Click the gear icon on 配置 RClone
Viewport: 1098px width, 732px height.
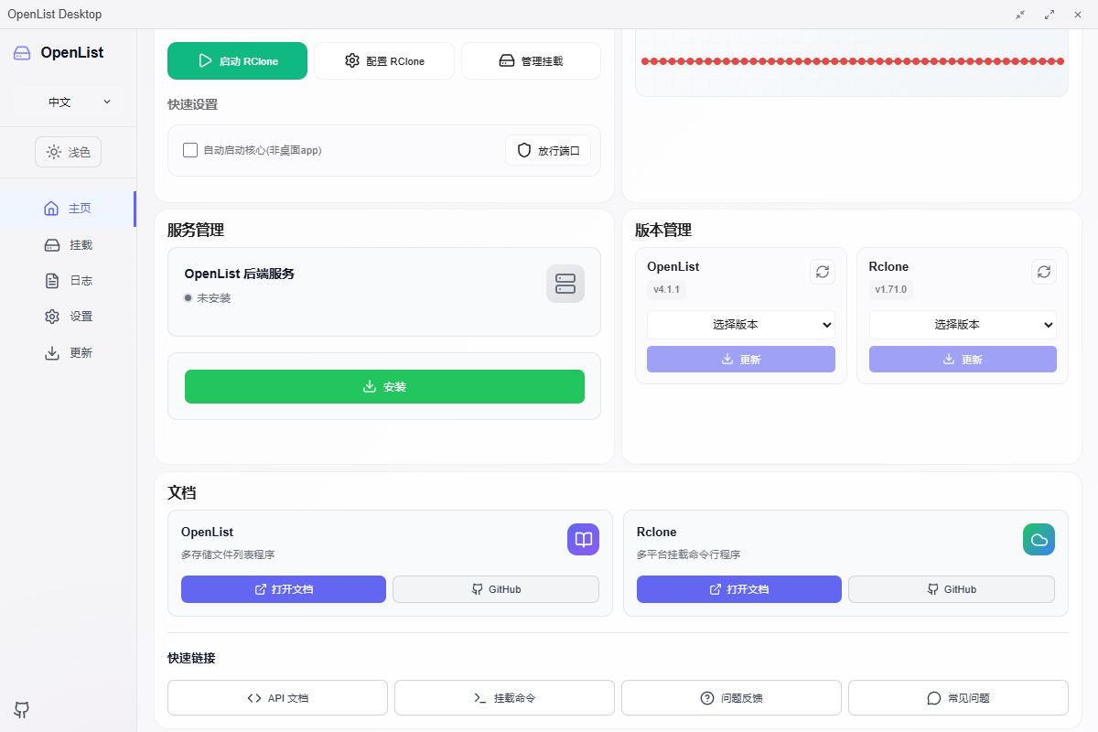(352, 60)
